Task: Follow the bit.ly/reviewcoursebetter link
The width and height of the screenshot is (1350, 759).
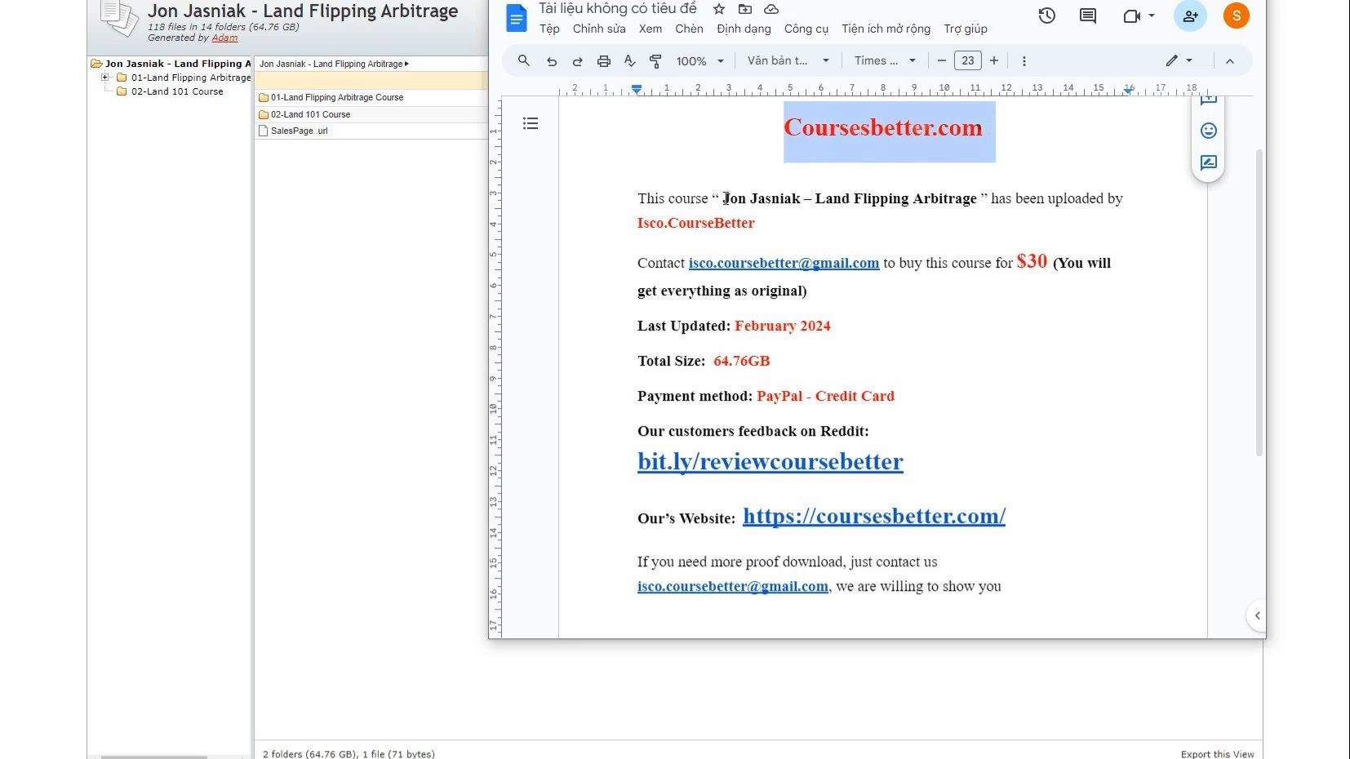Action: (x=770, y=462)
